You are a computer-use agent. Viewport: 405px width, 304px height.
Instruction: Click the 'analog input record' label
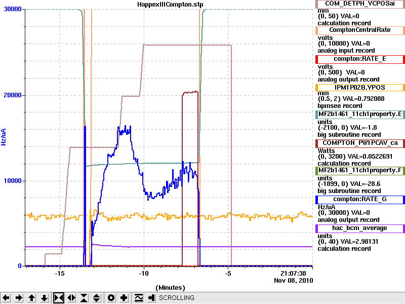[x=346, y=51]
